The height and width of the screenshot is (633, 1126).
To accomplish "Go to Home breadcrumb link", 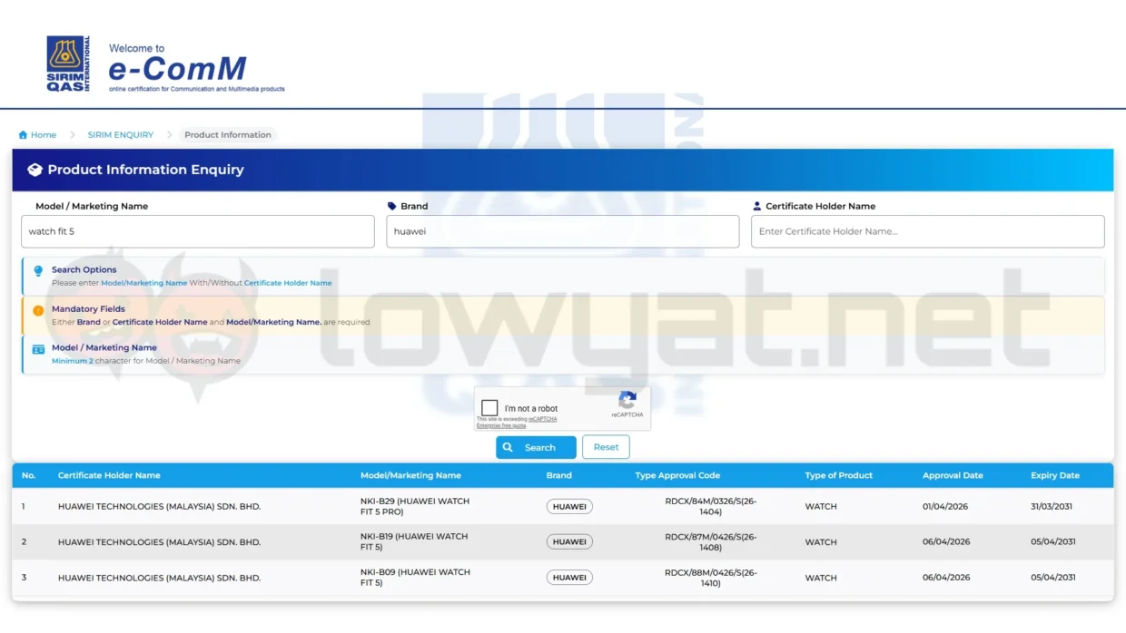I will pyautogui.click(x=43, y=135).
